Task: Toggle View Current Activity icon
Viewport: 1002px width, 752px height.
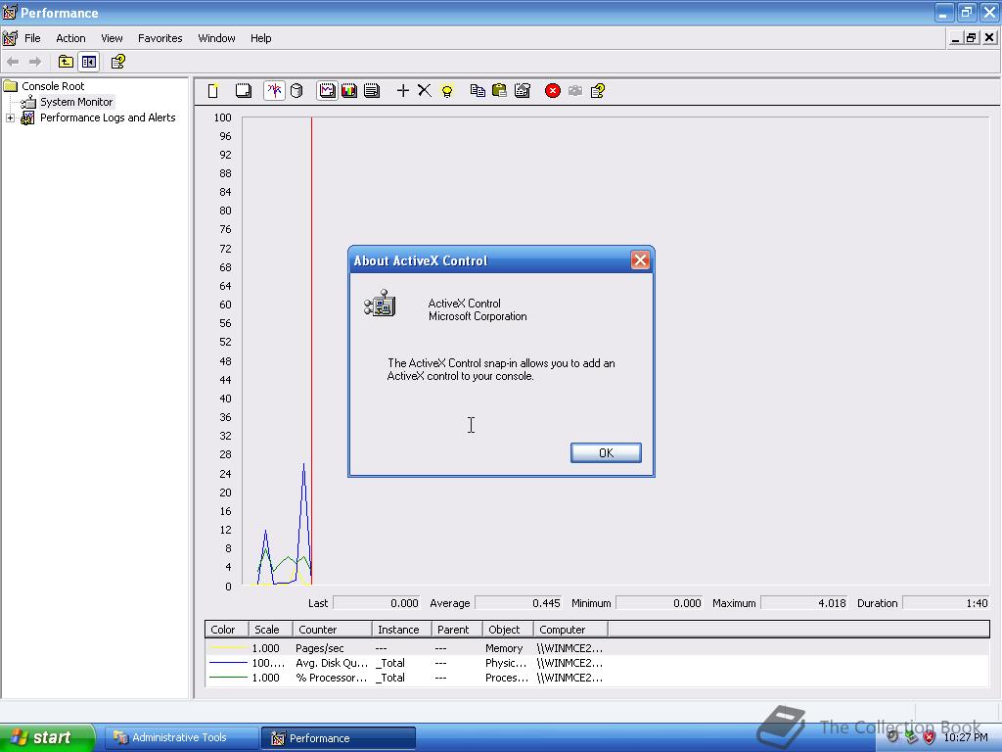Action: pyautogui.click(x=274, y=91)
